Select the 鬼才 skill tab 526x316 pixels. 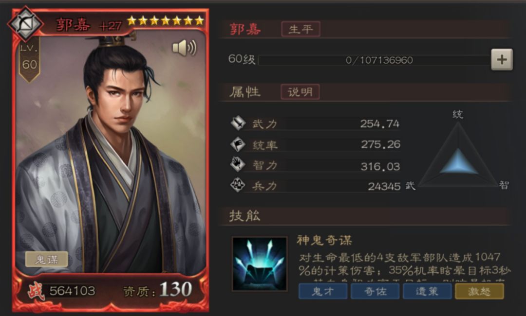[x=323, y=291]
